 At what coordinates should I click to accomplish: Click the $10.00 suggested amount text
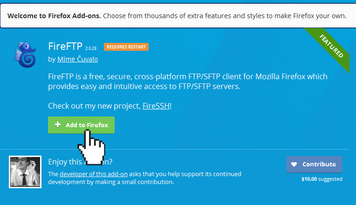pyautogui.click(x=322, y=178)
